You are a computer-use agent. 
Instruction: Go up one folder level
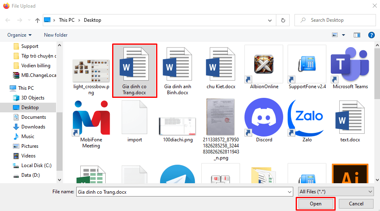click(x=38, y=20)
